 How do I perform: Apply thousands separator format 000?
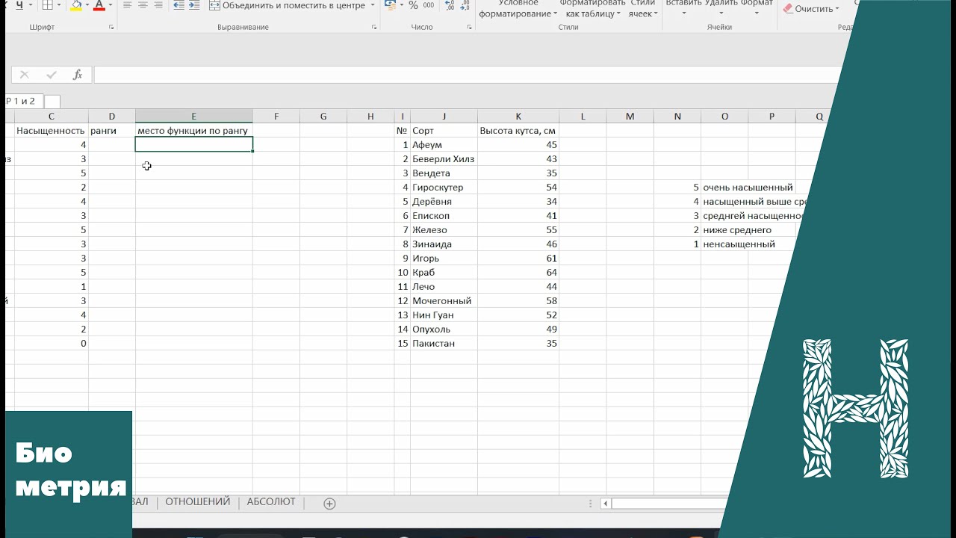click(428, 5)
